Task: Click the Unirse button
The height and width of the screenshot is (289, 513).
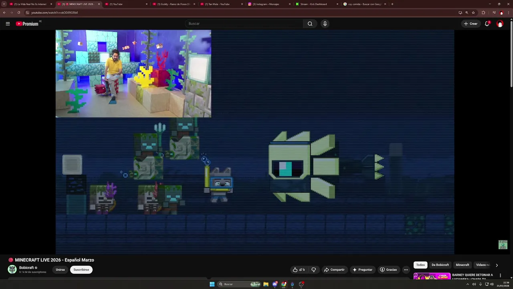Action: [x=60, y=270]
